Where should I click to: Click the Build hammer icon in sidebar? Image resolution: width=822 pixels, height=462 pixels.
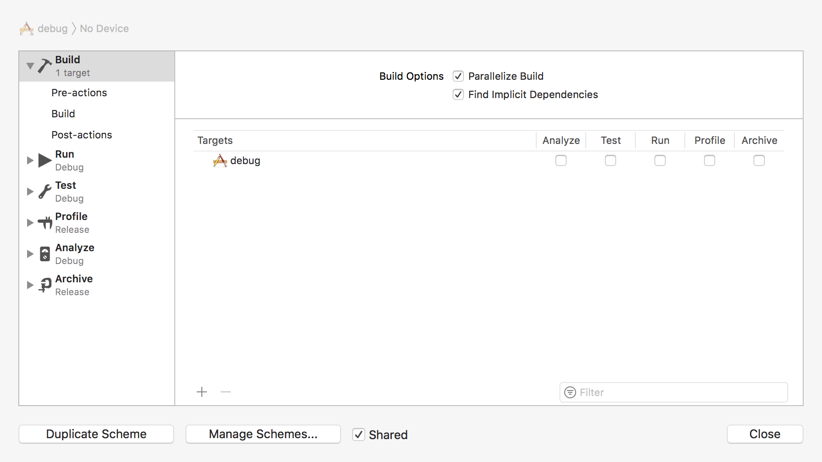click(44, 66)
